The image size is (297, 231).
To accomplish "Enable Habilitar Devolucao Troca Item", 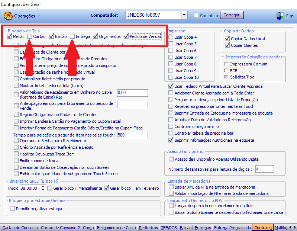I will 16,154.
